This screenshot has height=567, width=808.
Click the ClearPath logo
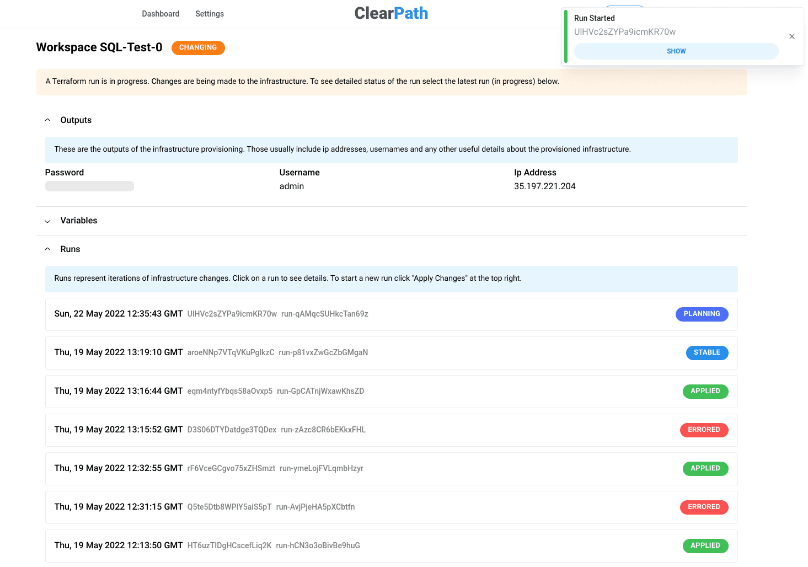391,13
